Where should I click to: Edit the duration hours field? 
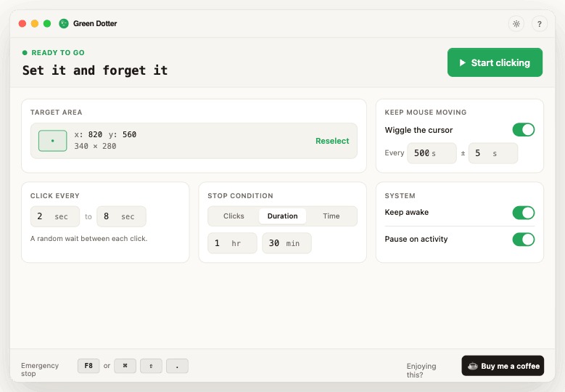(232, 243)
